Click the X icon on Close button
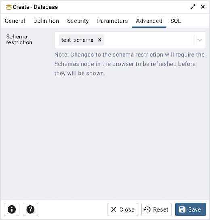 [x=113, y=209]
